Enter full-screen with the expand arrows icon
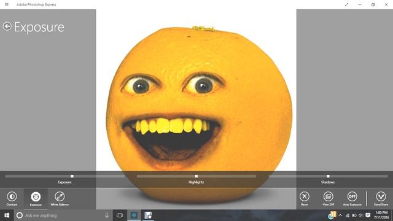This screenshot has height=221, width=393. coord(346,4)
